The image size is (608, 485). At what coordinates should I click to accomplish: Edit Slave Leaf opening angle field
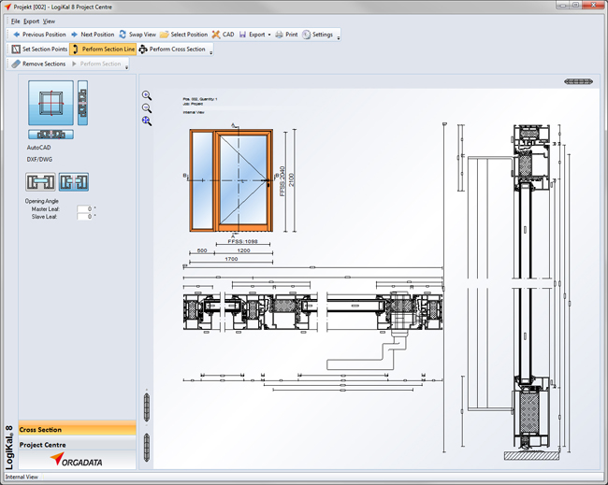click(85, 217)
